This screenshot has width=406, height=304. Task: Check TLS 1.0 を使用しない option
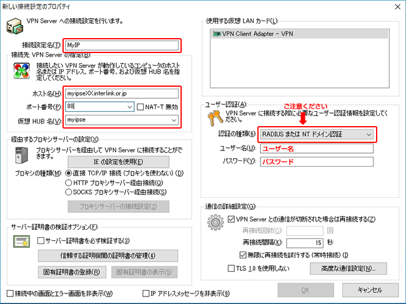coord(232,268)
